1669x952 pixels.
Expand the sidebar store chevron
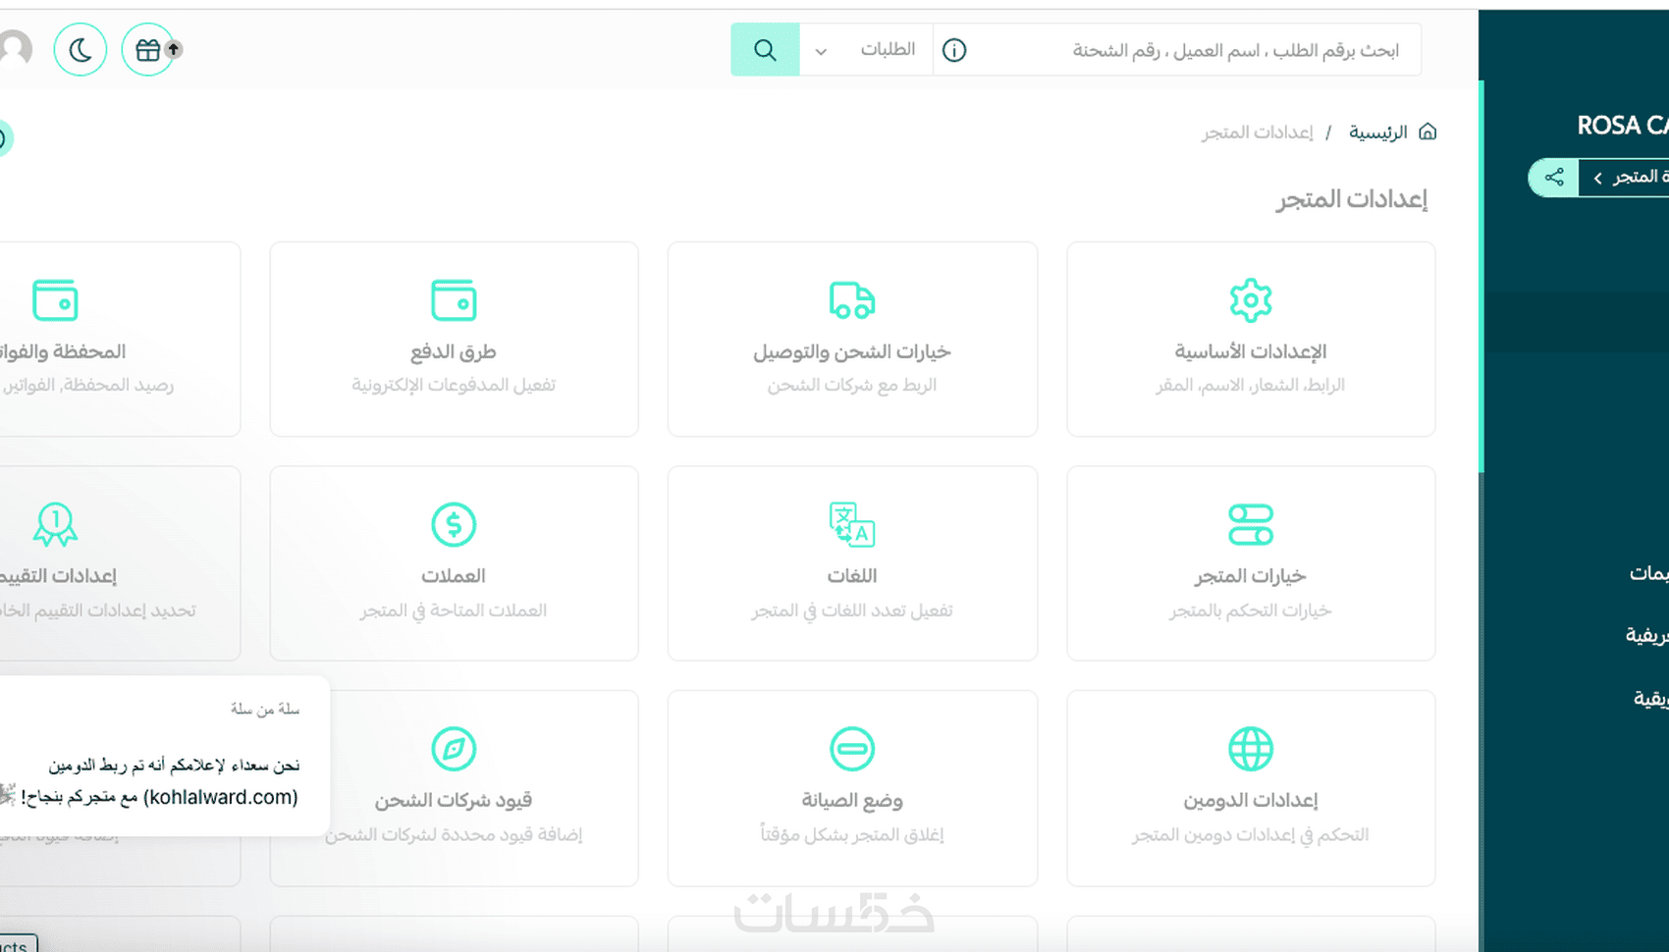point(1598,178)
